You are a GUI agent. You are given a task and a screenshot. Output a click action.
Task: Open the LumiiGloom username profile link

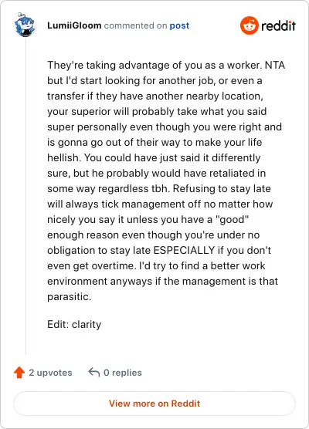pyautogui.click(x=74, y=25)
